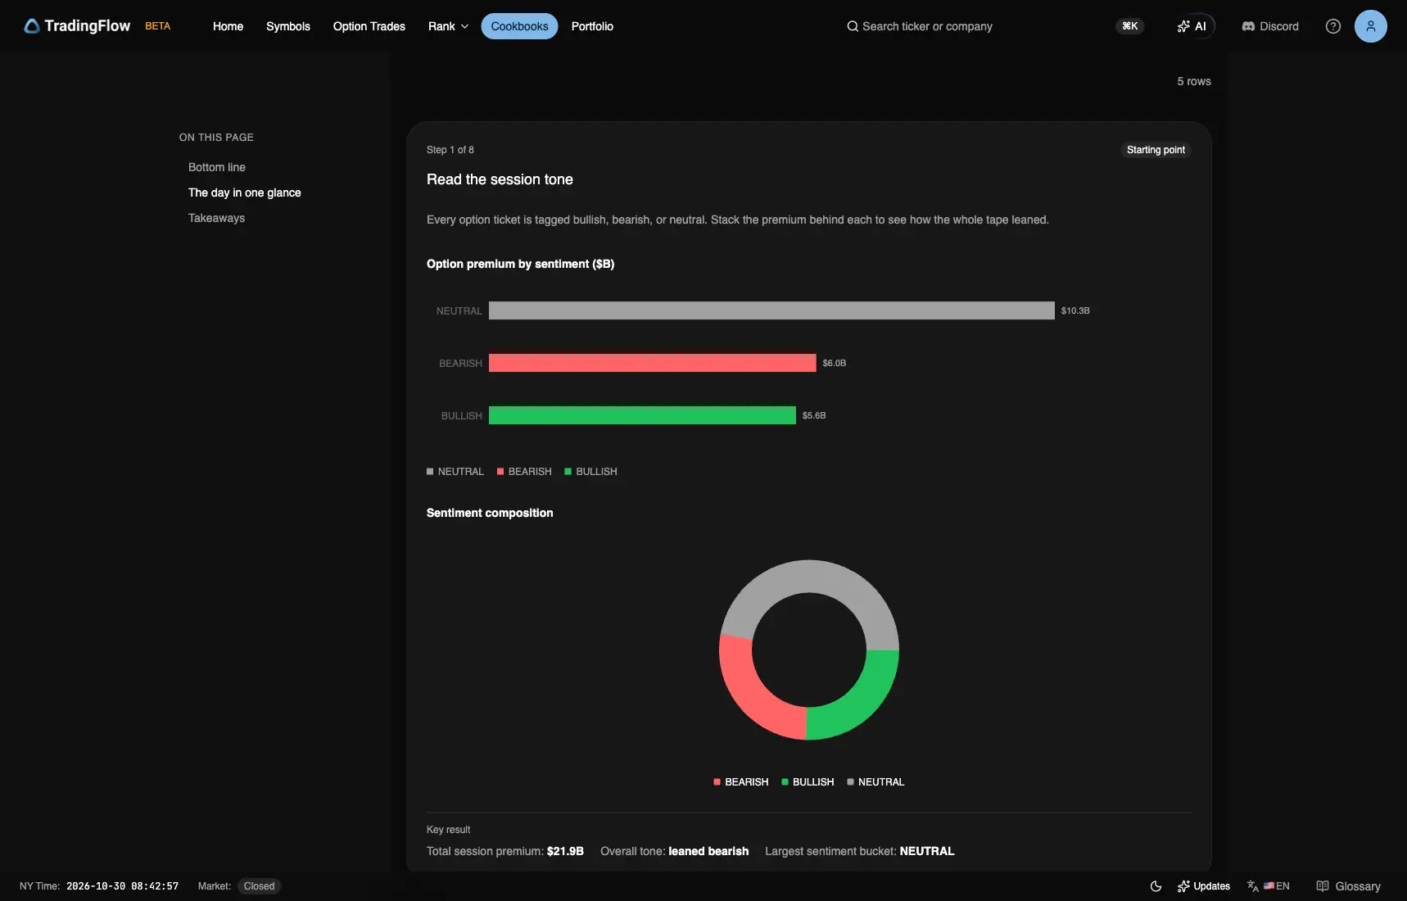Click the green BULLISH premium bar
The height and width of the screenshot is (901, 1407).
[x=642, y=415]
